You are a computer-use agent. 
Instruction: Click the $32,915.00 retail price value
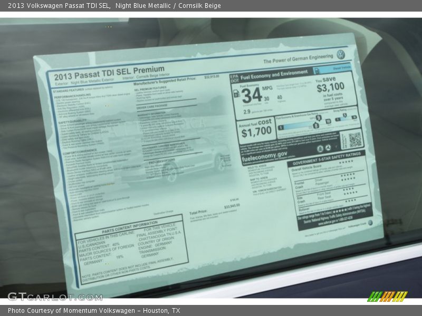click(x=212, y=77)
